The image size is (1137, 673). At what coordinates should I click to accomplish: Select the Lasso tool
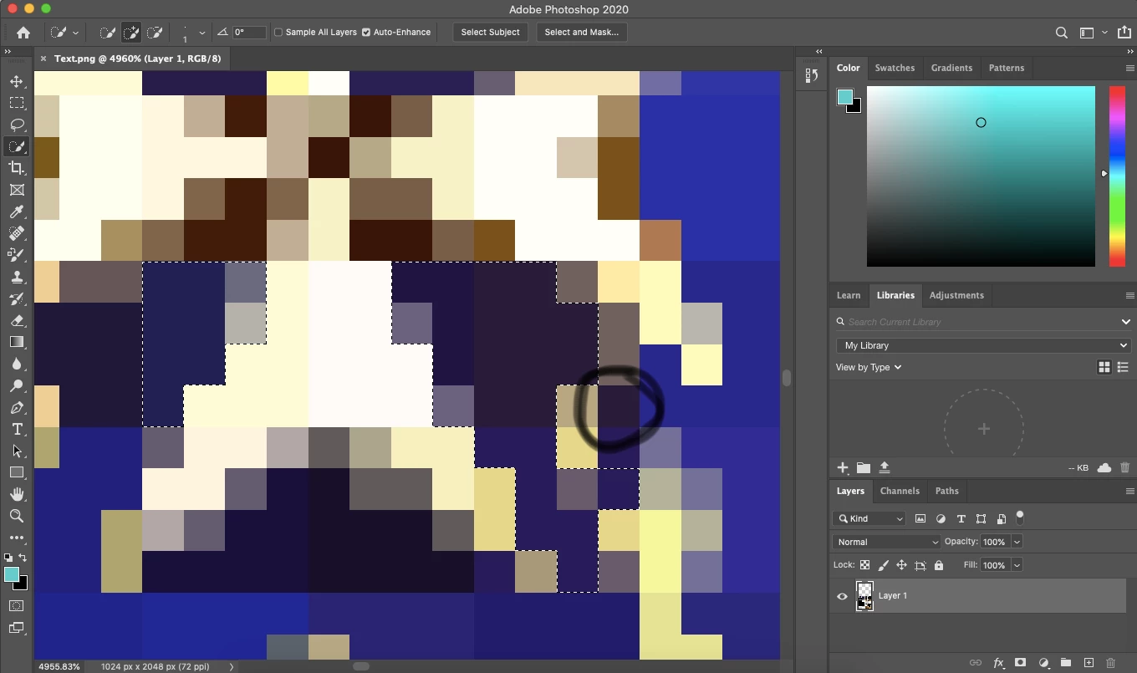pyautogui.click(x=16, y=125)
